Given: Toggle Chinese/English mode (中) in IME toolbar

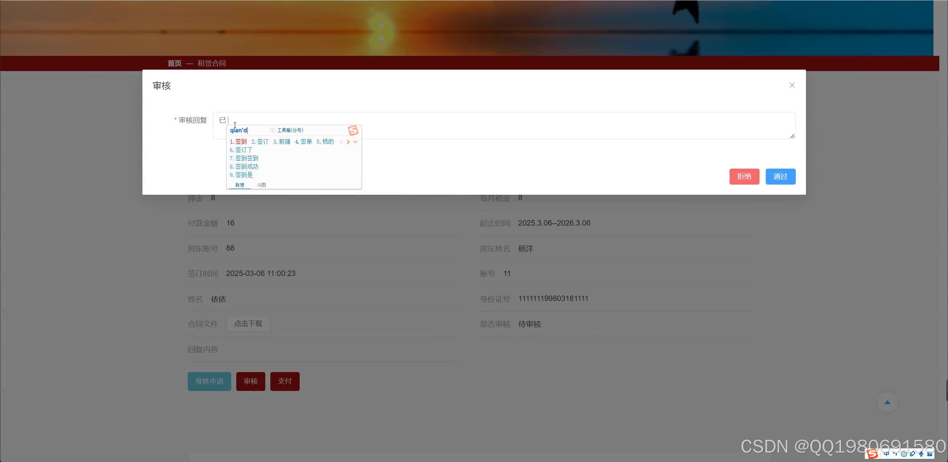Looking at the screenshot, I should click(886, 454).
